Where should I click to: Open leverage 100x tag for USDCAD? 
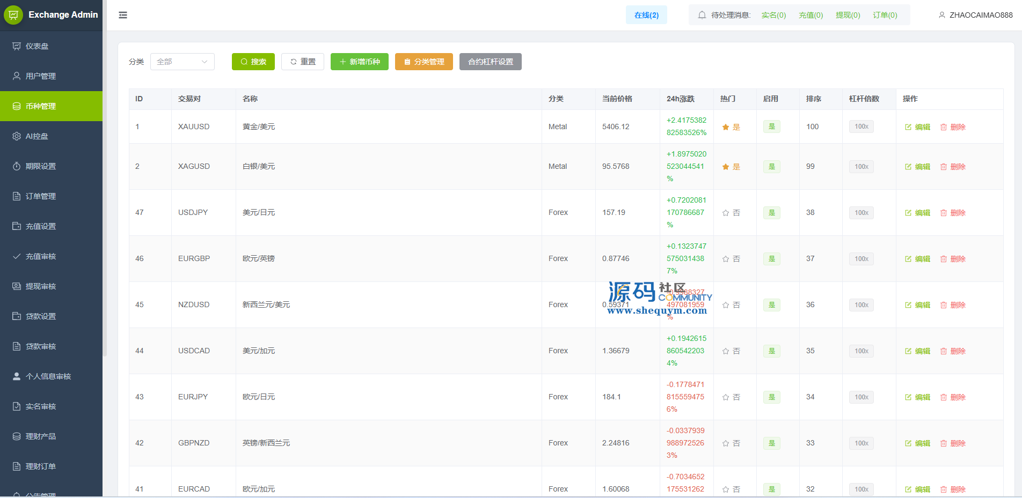(x=861, y=351)
